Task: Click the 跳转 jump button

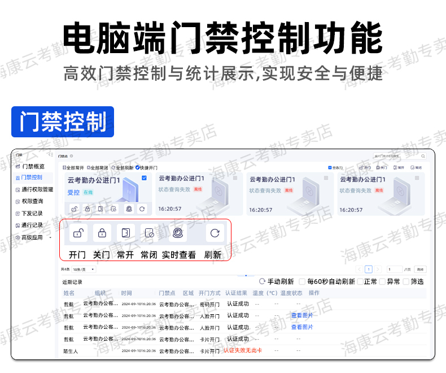Action: [420, 270]
